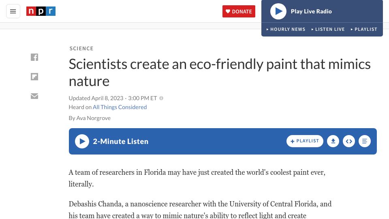Open Hourly News

click(286, 29)
